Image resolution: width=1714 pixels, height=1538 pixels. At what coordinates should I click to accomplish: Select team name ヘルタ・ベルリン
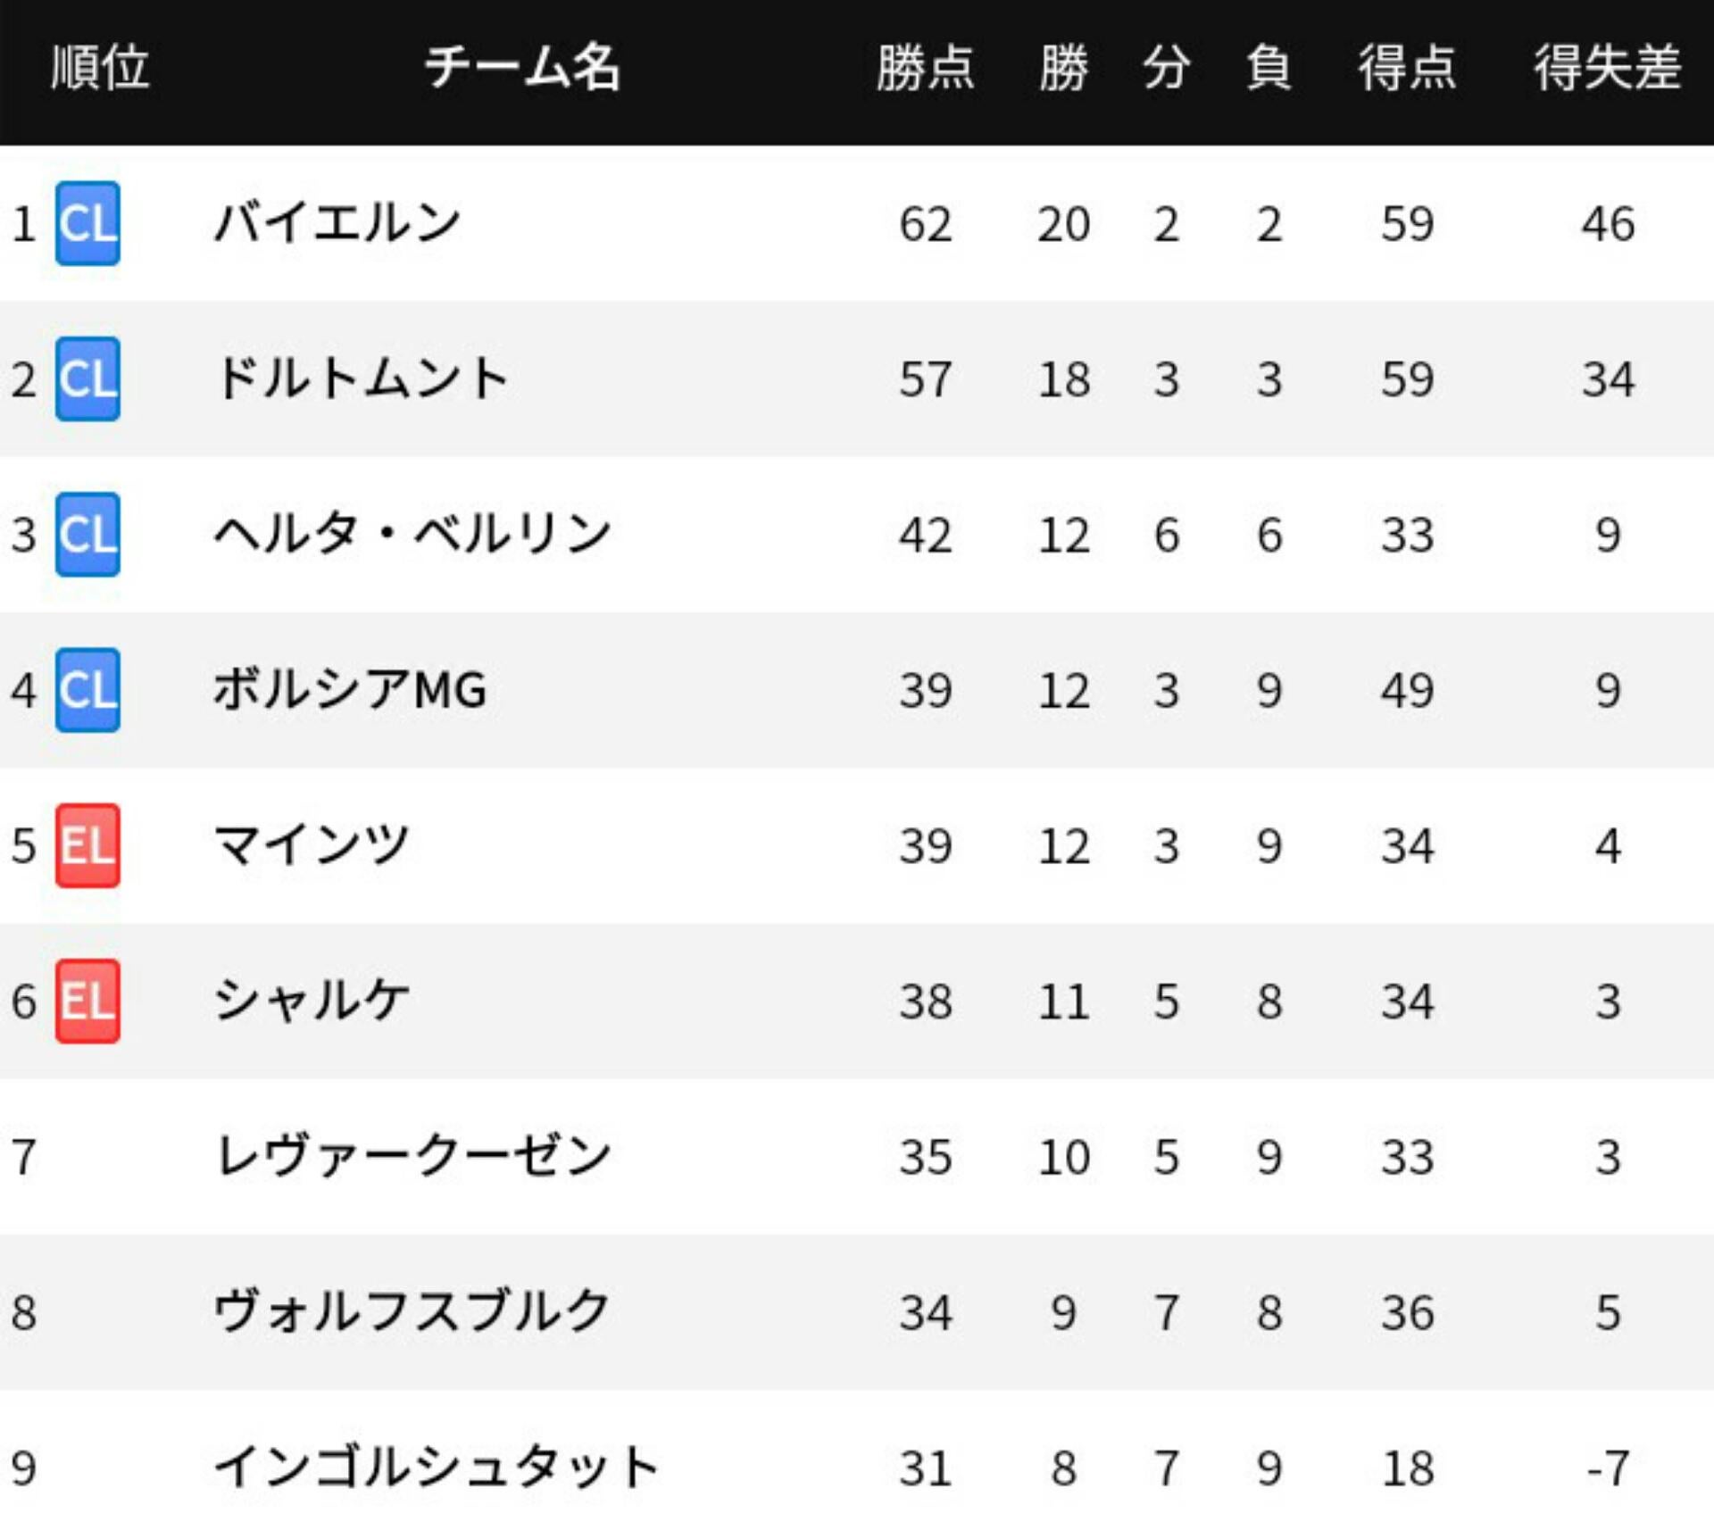[412, 535]
